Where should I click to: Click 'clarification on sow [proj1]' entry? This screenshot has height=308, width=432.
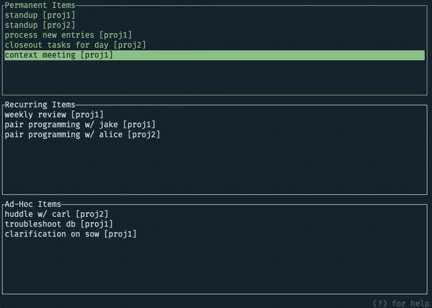click(x=70, y=234)
